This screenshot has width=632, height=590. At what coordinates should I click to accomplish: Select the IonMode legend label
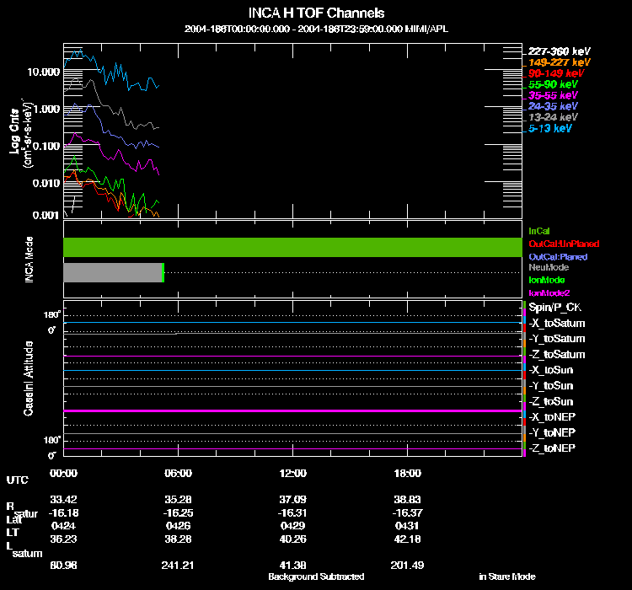coord(547,280)
